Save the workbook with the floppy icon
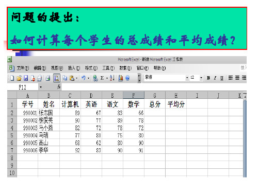 (26, 78)
